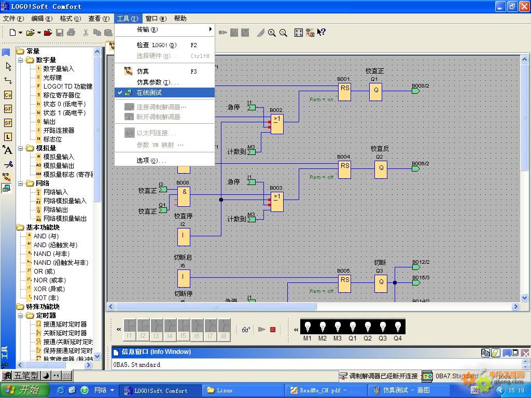This screenshot has width=531, height=398.
Task: Open the 文件 menu
Action: point(13,19)
